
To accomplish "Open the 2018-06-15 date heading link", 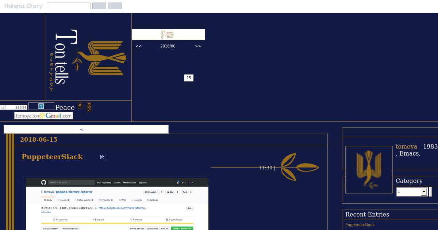I will pos(39,139).
